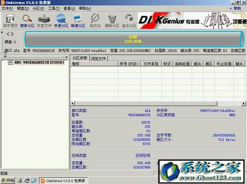The height and width of the screenshot is (184, 247).
Task: Click the 保存更改 save changes icon
Action: (10, 21)
